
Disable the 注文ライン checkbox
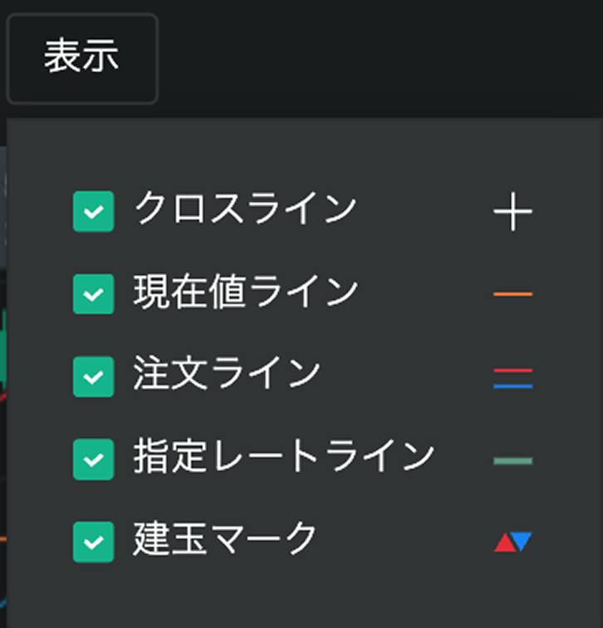click(x=93, y=376)
